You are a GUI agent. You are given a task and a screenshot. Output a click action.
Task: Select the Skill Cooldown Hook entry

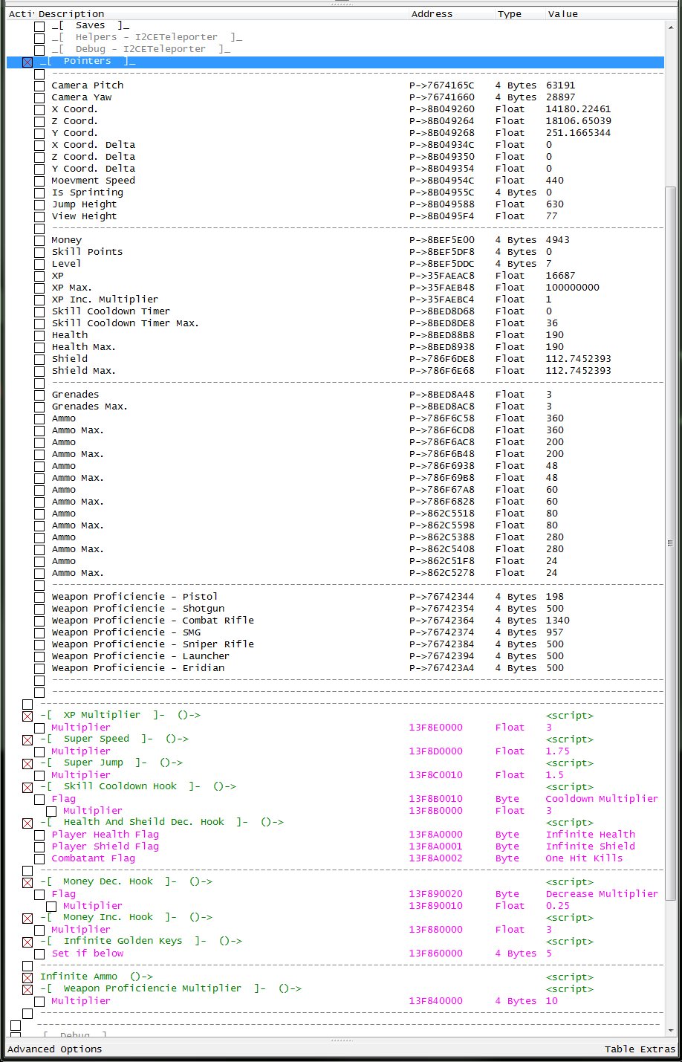click(x=138, y=786)
